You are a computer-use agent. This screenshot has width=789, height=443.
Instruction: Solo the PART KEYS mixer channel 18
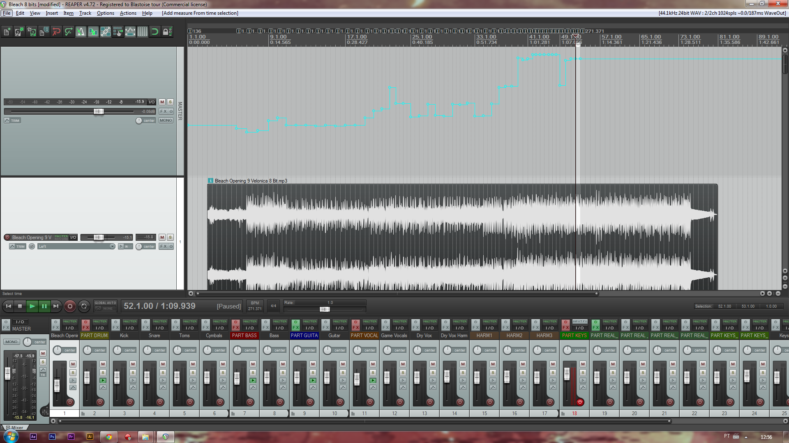[x=583, y=372]
